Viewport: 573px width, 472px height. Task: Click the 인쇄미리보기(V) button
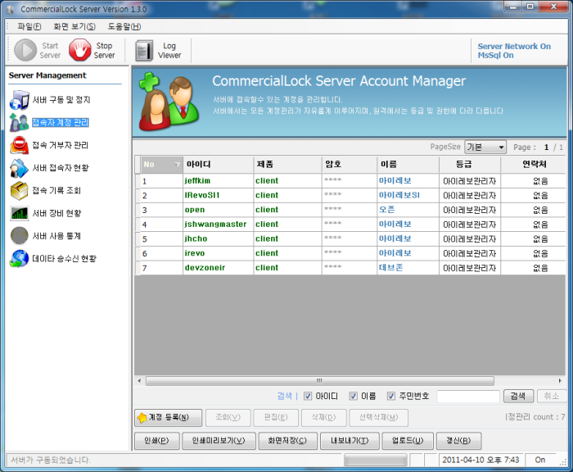pyautogui.click(x=219, y=441)
